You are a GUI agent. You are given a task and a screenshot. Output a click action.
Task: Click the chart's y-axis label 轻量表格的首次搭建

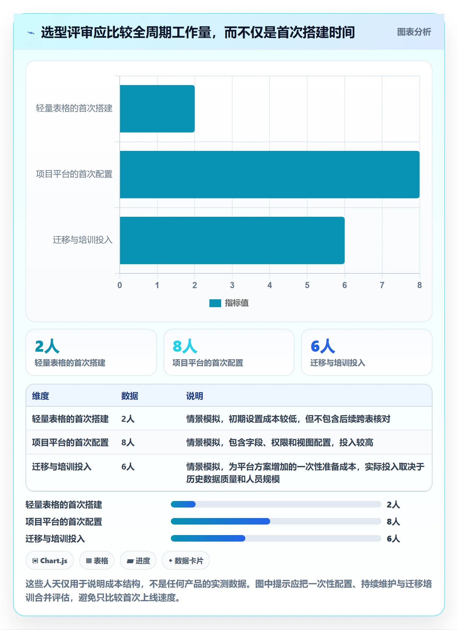tap(74, 108)
